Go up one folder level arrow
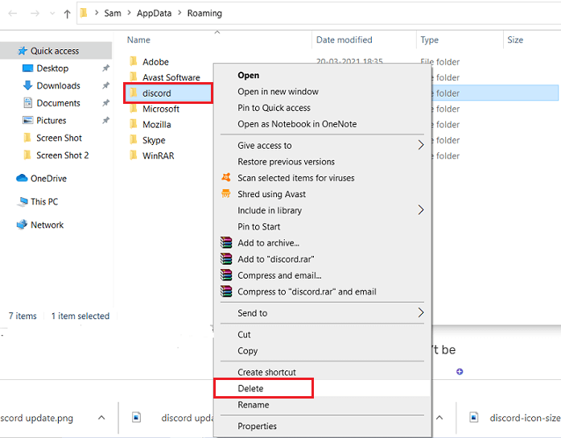The image size is (561, 438). pos(67,14)
